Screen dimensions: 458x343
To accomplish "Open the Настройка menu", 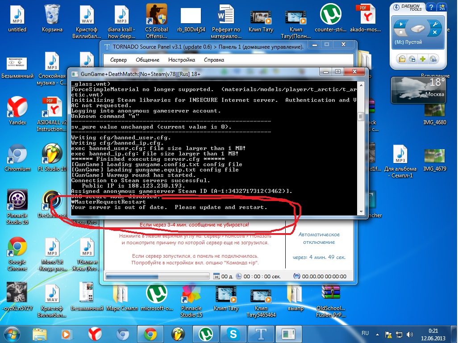I will (x=181, y=60).
